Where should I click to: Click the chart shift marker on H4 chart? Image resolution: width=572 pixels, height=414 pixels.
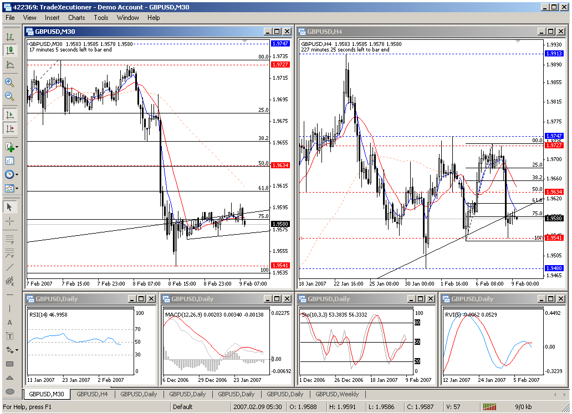pos(518,41)
